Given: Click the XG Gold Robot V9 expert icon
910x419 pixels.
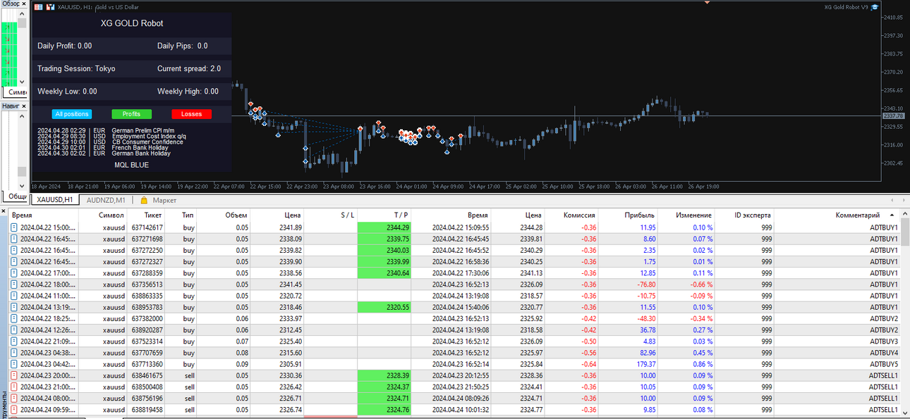Looking at the screenshot, I should (875, 7).
